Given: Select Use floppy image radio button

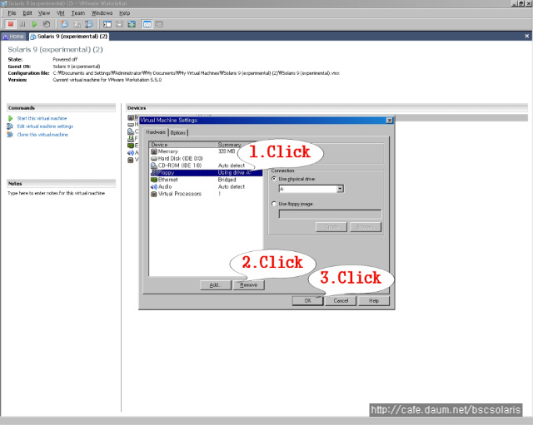Looking at the screenshot, I should (274, 204).
